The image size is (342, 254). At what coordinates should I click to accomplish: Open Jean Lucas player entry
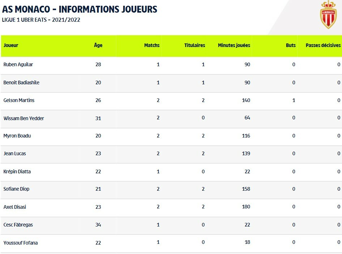(14, 154)
